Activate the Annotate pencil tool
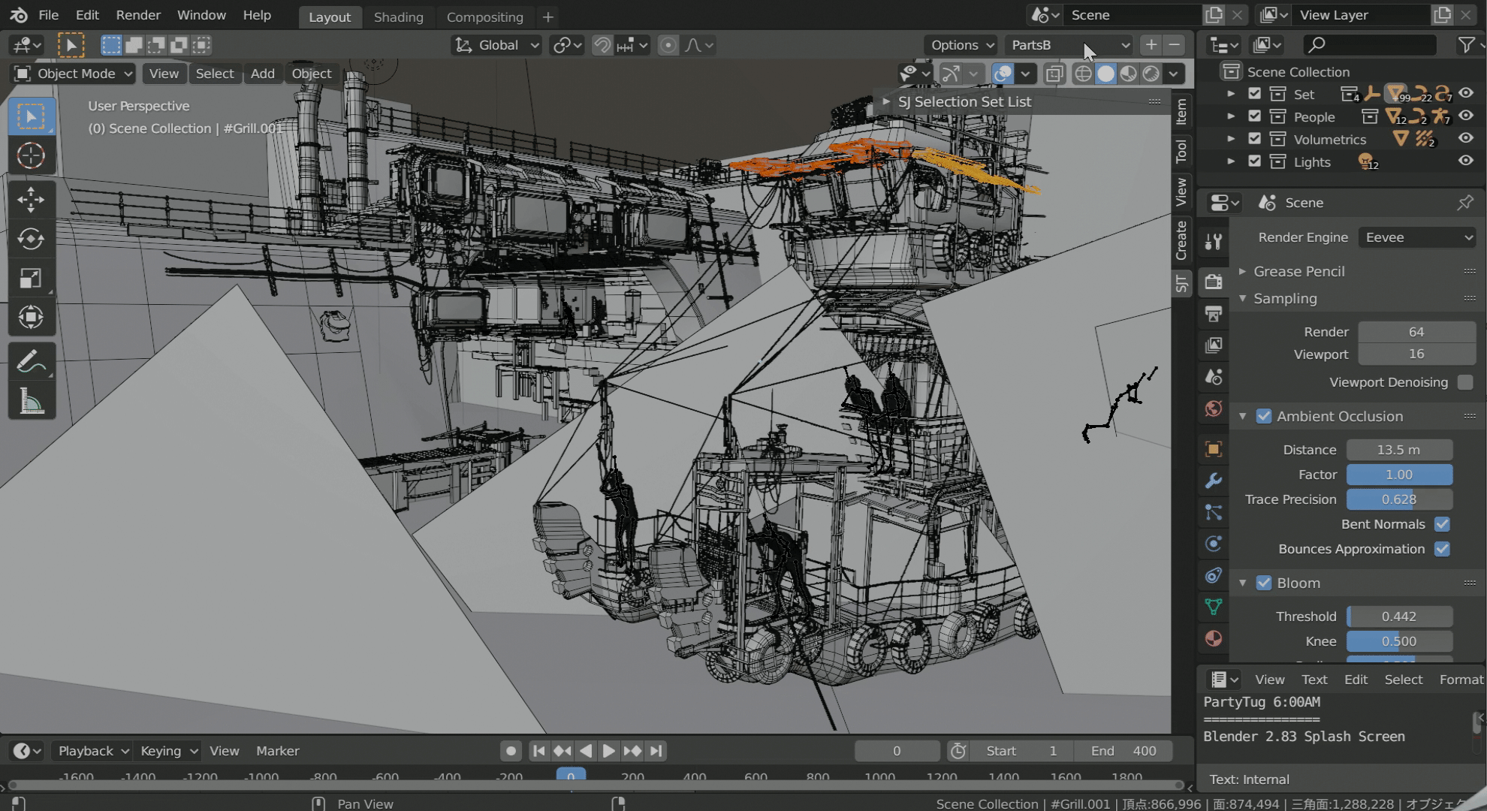 click(x=31, y=362)
